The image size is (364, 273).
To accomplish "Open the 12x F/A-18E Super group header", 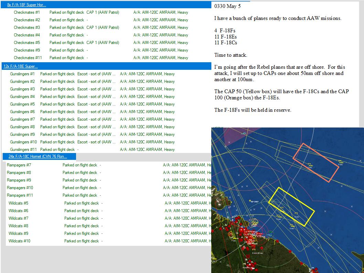I will (x=20, y=66).
